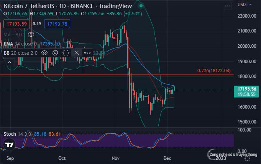This screenshot has width=261, height=164.
Task: Open the BB indicator settings gear
Action: (x=55, y=53)
